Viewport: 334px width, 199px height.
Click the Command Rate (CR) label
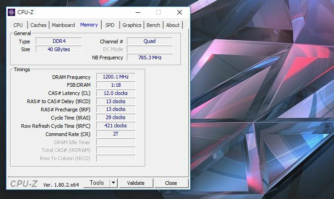click(x=68, y=134)
